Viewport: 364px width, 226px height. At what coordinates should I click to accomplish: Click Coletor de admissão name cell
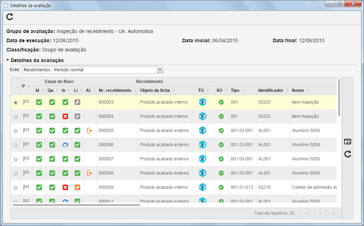[314, 187]
